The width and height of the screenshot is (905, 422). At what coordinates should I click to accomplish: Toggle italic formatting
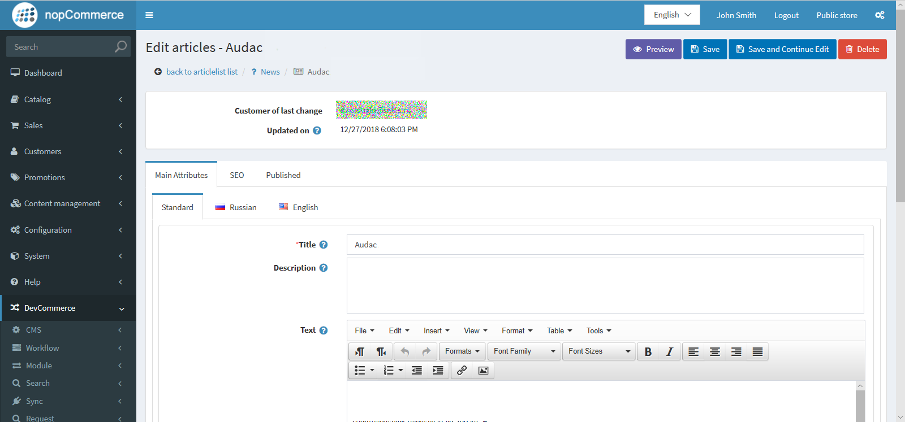point(670,351)
